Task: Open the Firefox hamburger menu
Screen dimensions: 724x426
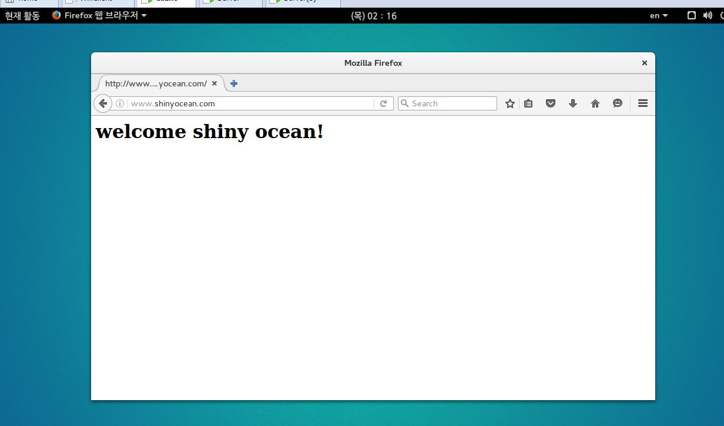Action: point(643,103)
